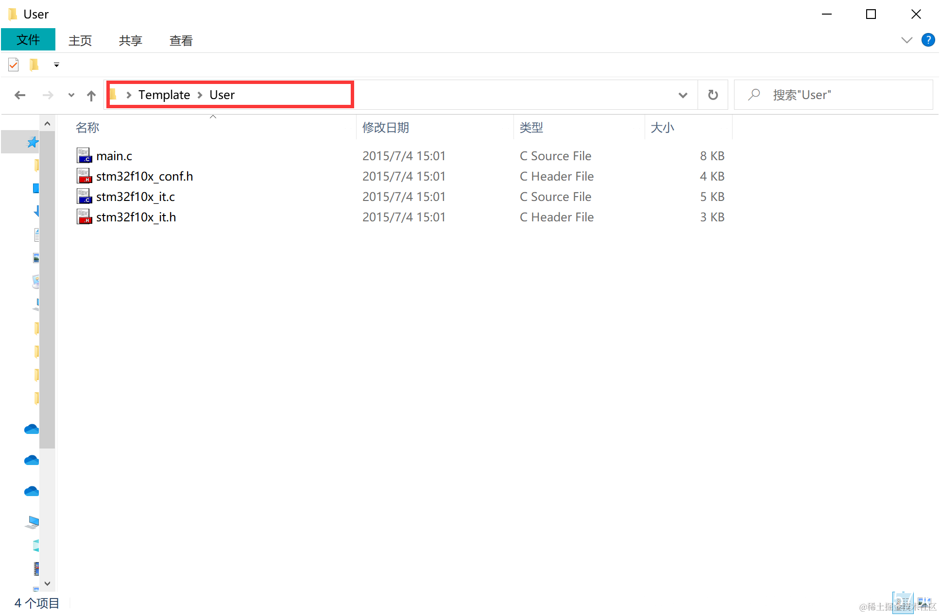Click the Properties icon in Quick Access Toolbar
Viewport: 940px width, 615px height.
click(14, 65)
